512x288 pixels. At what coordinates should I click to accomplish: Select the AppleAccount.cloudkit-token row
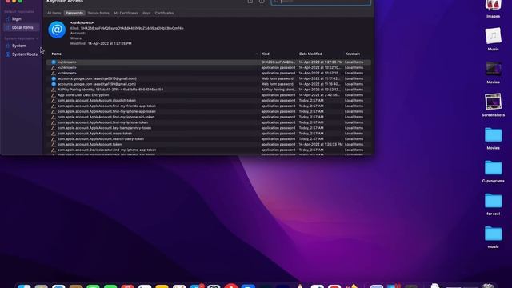[208, 101]
